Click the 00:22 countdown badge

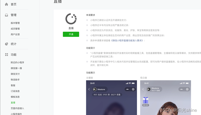point(146,105)
